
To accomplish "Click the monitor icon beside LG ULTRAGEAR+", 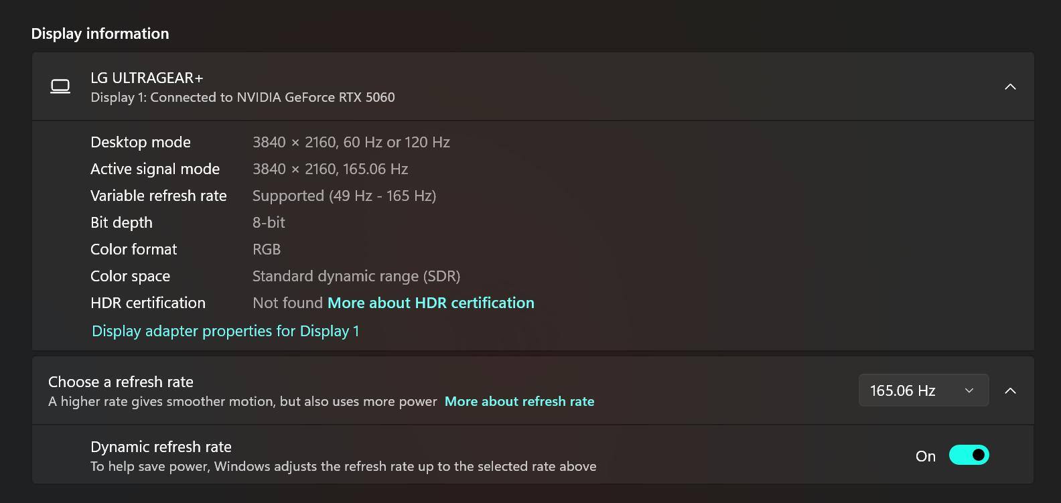I will tap(60, 86).
